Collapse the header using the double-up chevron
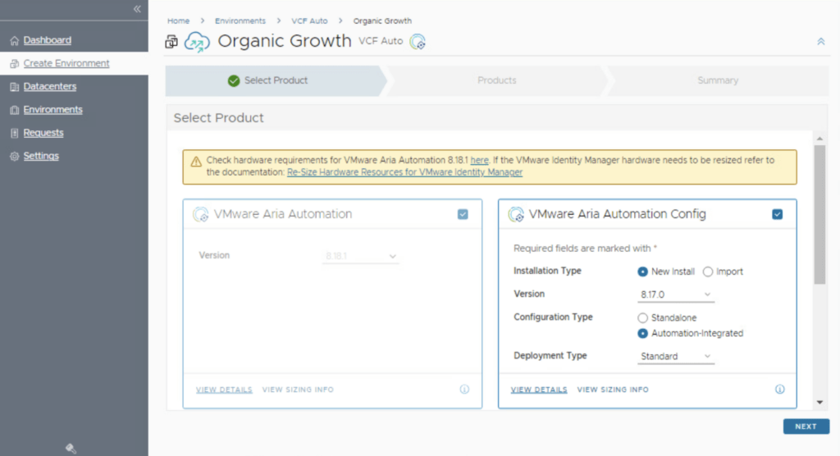Viewport: 840px width, 456px height. tap(820, 41)
